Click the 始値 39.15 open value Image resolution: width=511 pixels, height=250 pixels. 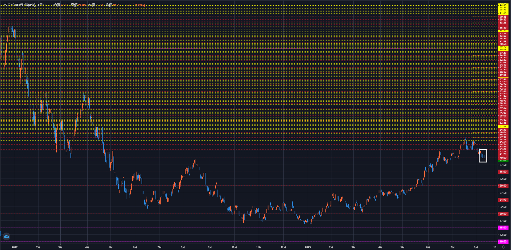point(61,5)
